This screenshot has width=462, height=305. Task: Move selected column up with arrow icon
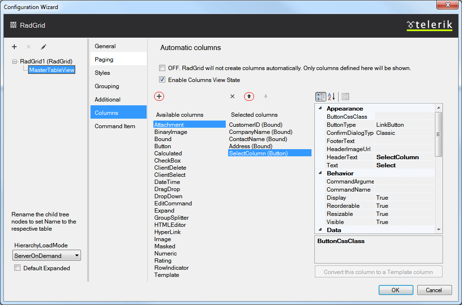tap(249, 96)
